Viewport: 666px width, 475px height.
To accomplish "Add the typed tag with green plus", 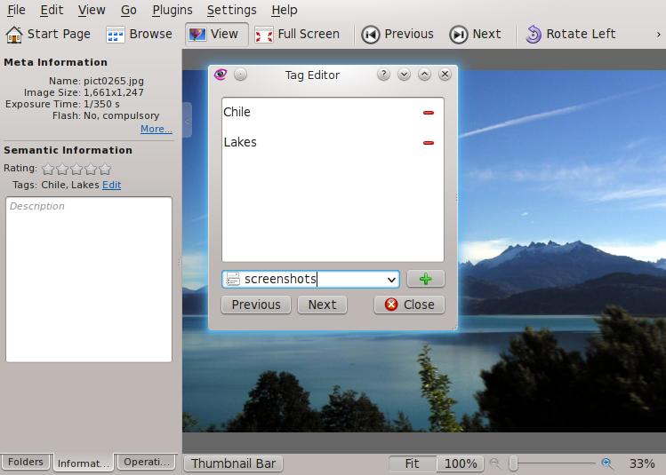I will [x=425, y=279].
